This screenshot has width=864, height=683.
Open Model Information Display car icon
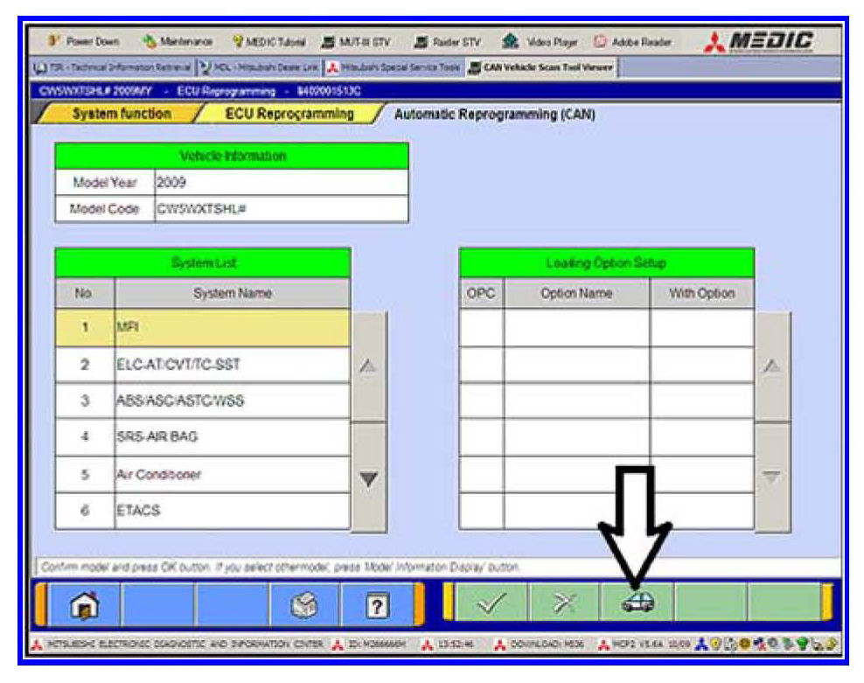tap(637, 603)
